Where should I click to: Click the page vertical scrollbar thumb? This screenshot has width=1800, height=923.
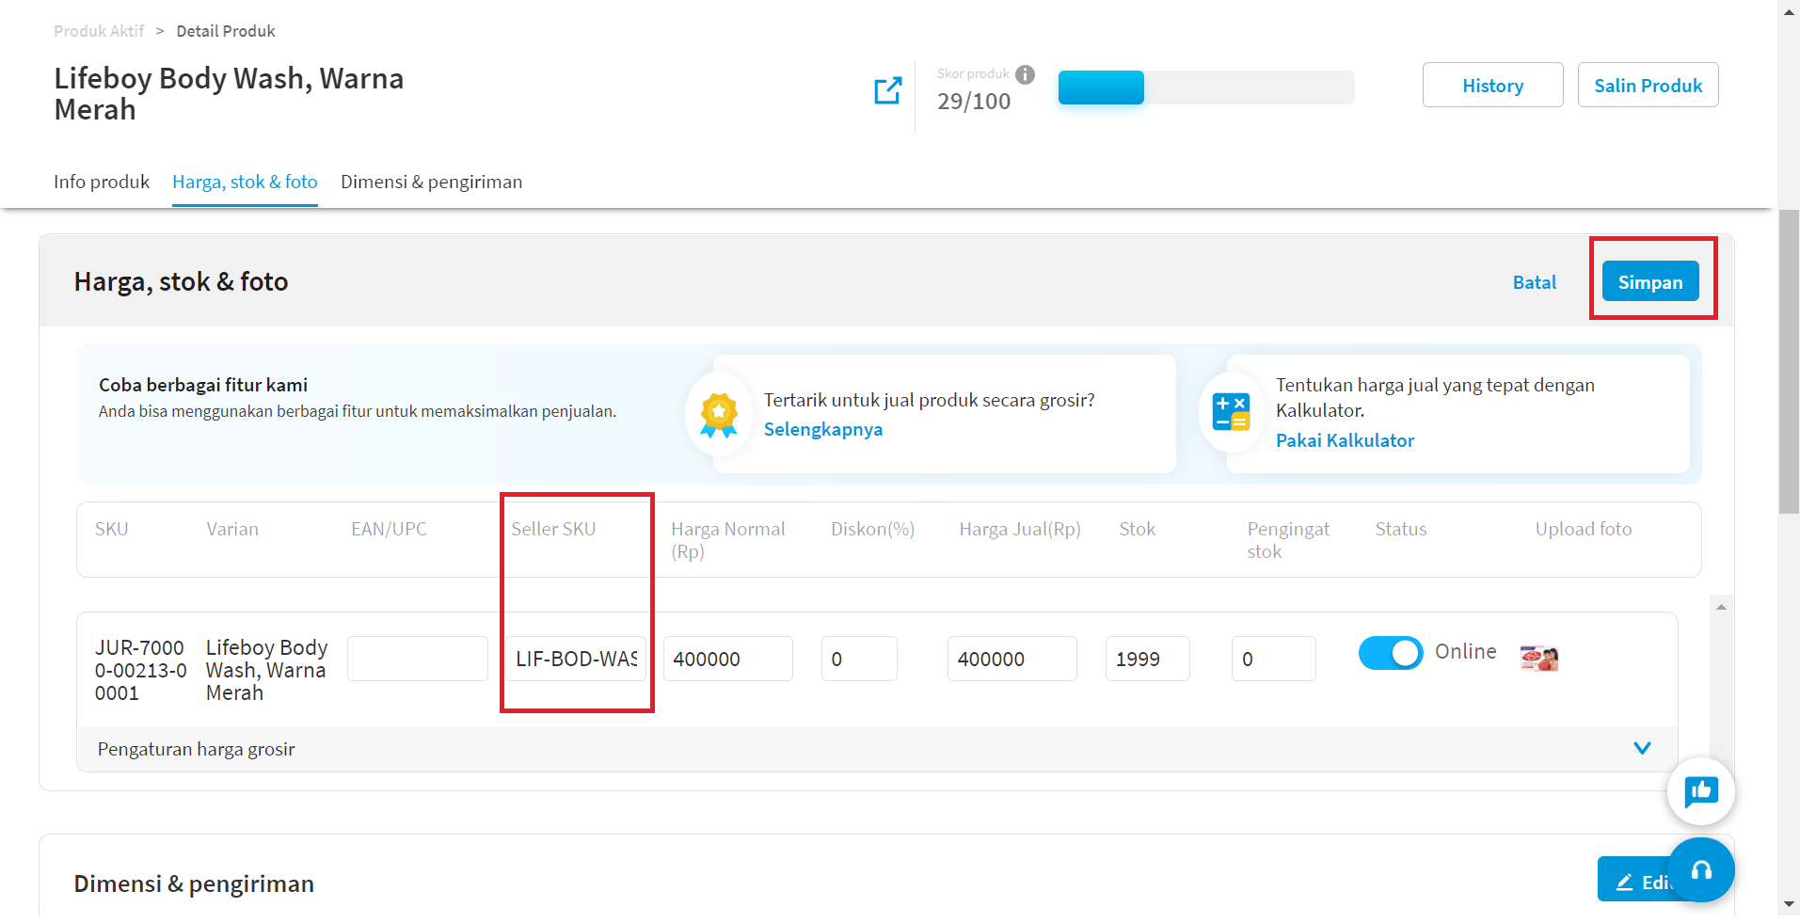pyautogui.click(x=1789, y=361)
